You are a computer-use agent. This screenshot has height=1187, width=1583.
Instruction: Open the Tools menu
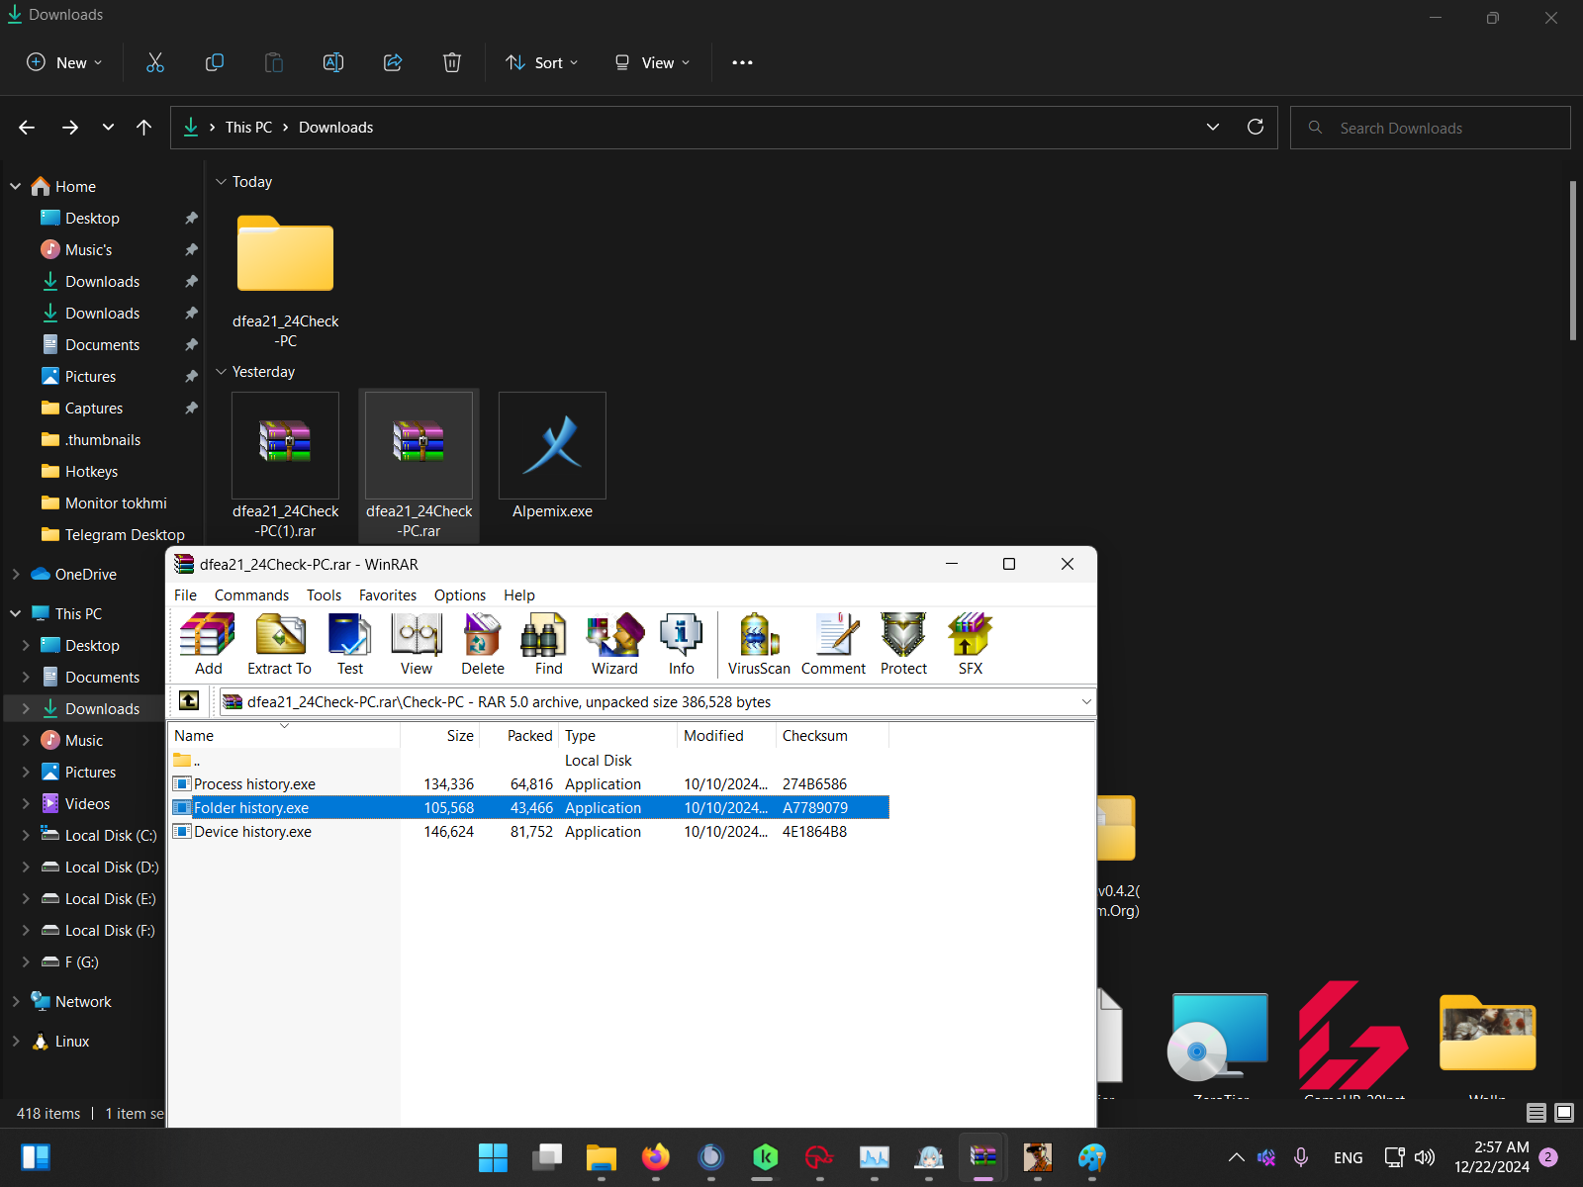click(324, 594)
